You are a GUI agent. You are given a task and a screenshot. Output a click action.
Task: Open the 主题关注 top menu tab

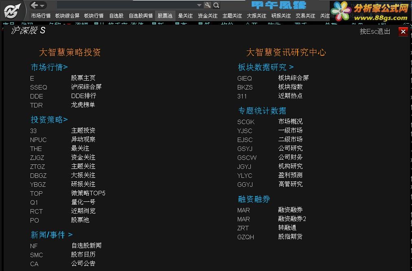pos(232,16)
